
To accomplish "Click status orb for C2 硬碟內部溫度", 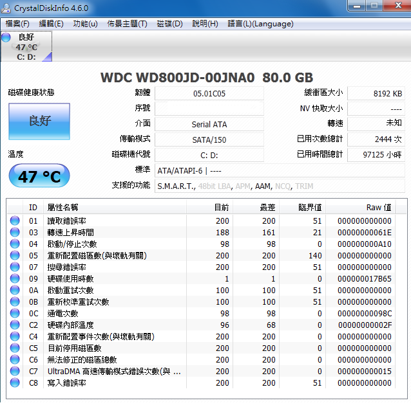I will tap(15, 325).
